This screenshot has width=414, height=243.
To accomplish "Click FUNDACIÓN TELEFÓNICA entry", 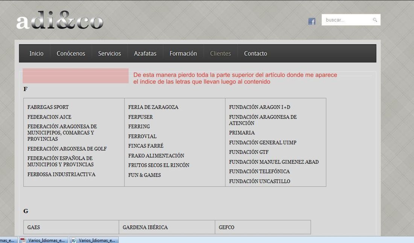I will 259,171.
